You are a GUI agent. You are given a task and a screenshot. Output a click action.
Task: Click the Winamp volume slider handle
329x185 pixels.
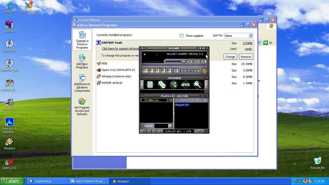tap(183, 62)
